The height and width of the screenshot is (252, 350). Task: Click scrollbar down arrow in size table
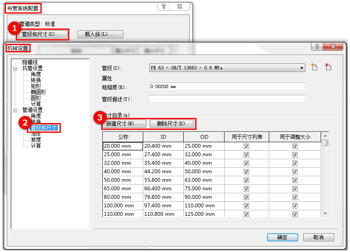point(325,214)
